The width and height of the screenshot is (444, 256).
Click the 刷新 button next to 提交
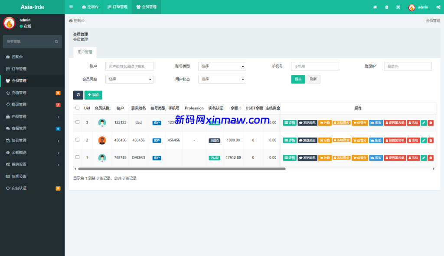pos(313,79)
